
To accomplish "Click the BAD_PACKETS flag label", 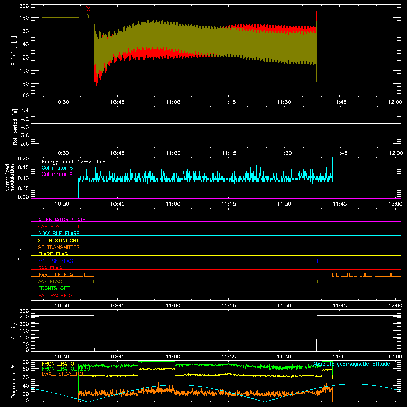I will click(55, 295).
